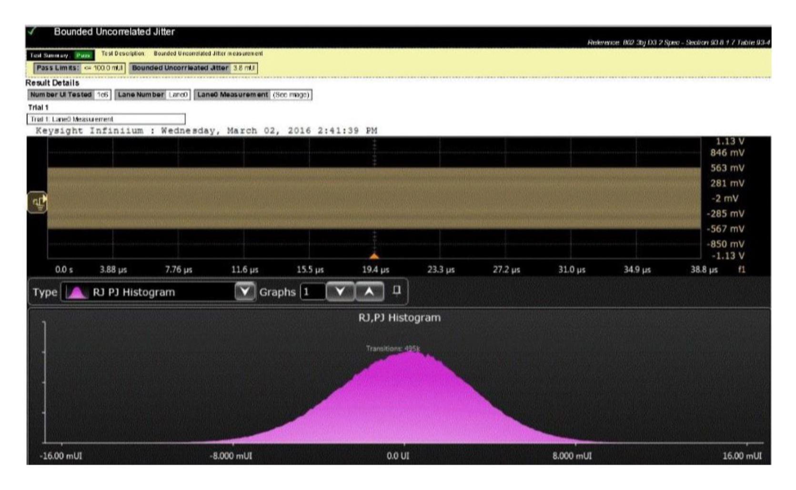The image size is (796, 490).
Task: Click the 0.0 s time axis label
Action: [64, 270]
